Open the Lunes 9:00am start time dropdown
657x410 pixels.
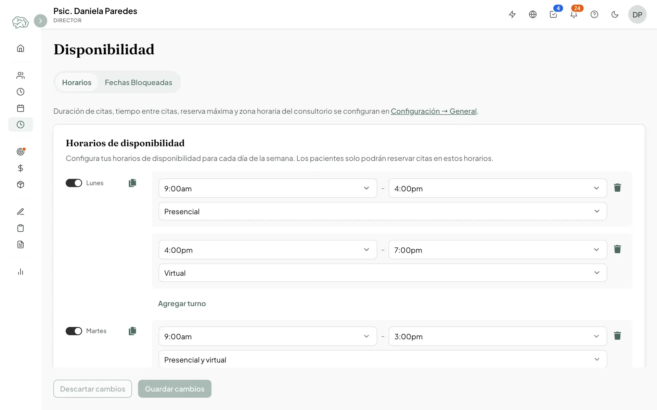click(268, 188)
